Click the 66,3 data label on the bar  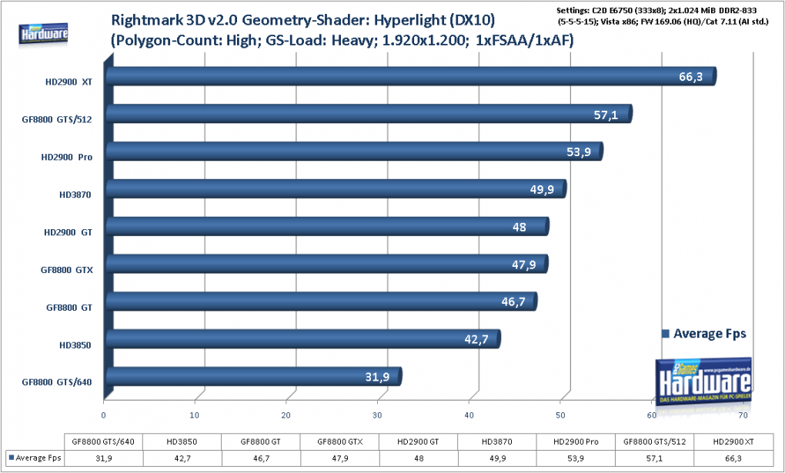(691, 77)
